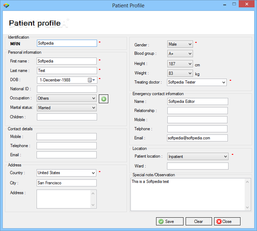257x231 pixels.
Task: Expand the Weight dropdown
Action: click(180, 73)
